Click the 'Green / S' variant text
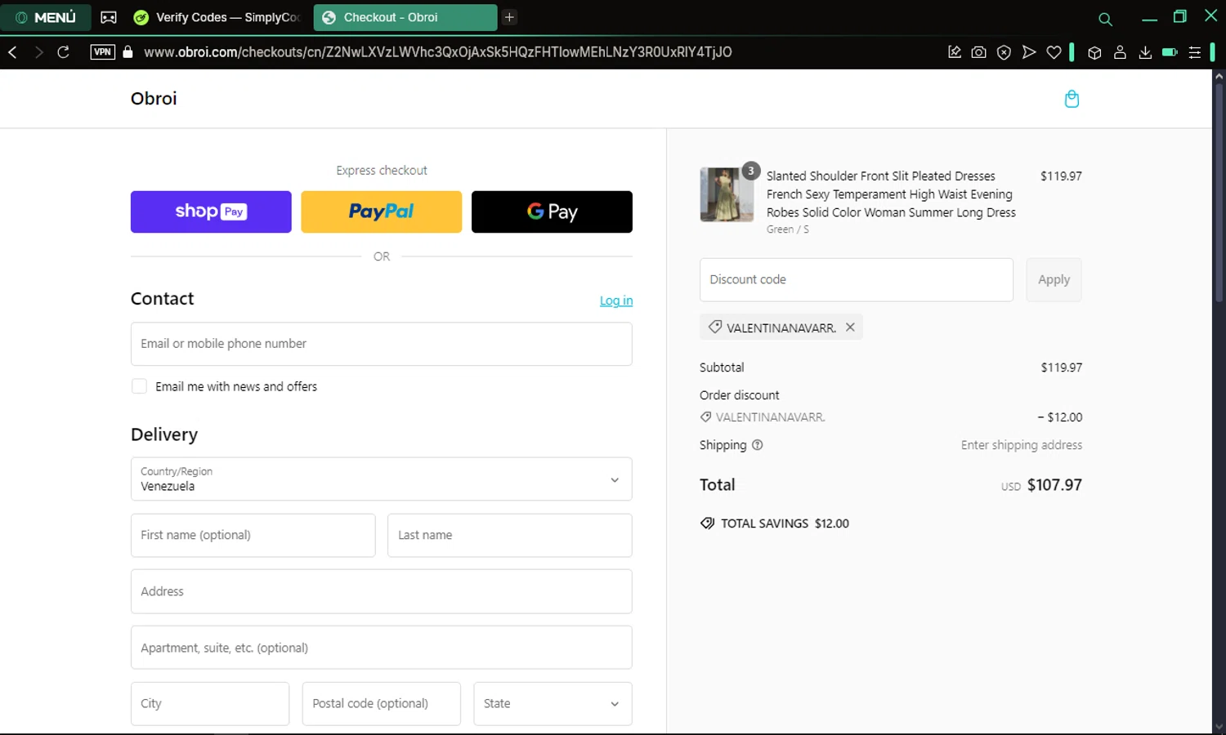Screen dimensions: 1226x735 click(787, 229)
